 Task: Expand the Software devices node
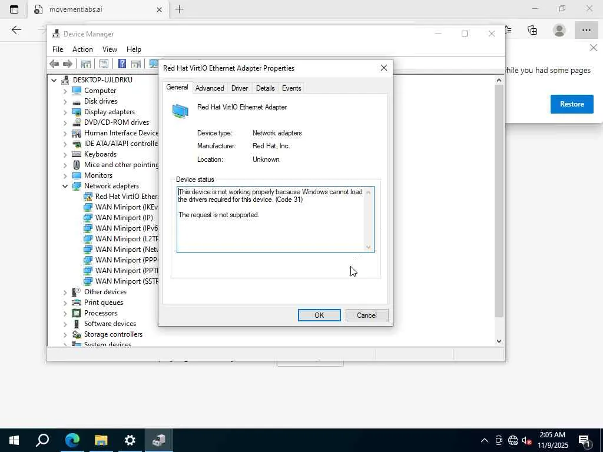[65, 324]
